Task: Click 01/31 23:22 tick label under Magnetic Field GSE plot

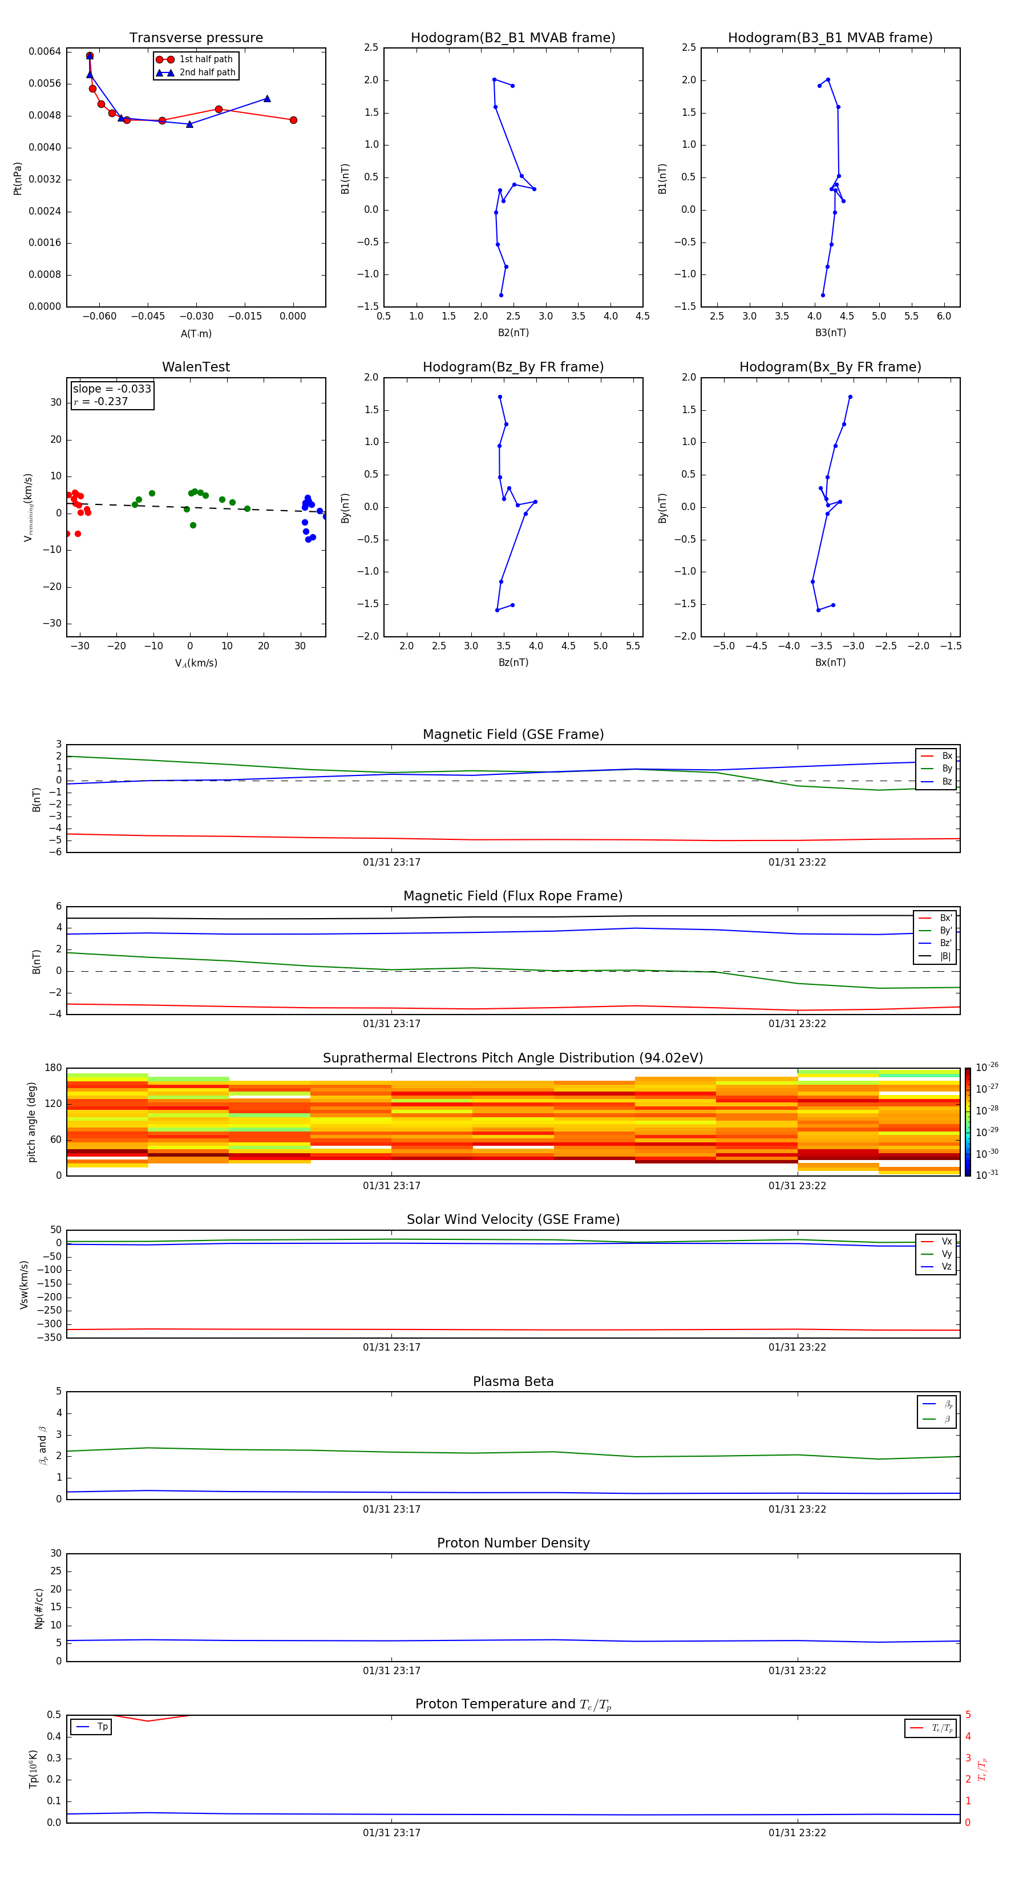Action: [x=796, y=862]
